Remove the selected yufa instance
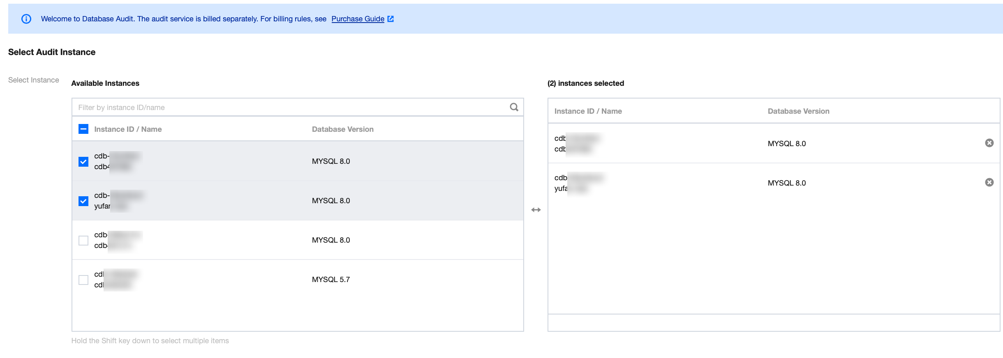The width and height of the screenshot is (1003, 358). pos(989,182)
